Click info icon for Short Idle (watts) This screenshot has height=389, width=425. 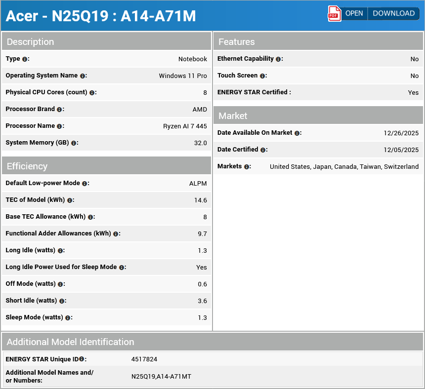(x=62, y=301)
